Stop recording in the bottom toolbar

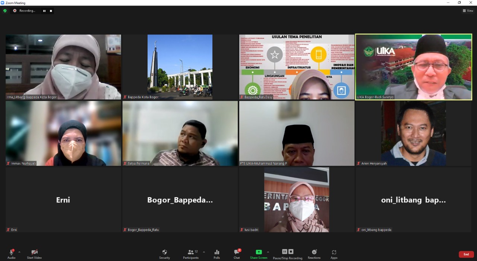point(291,252)
